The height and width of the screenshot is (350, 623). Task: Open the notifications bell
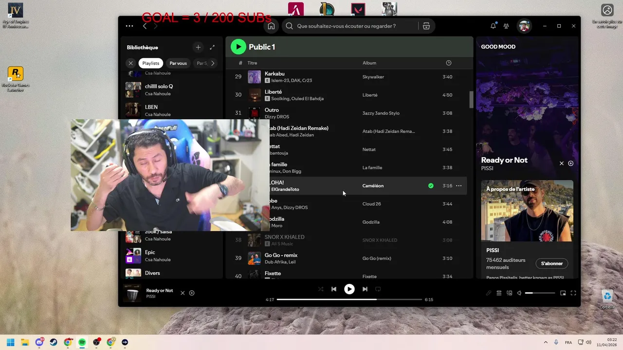[493, 26]
